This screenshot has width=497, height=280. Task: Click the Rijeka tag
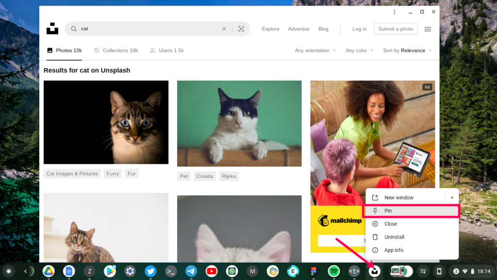tap(229, 176)
